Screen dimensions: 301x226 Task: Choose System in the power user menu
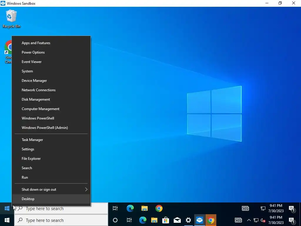(51, 71)
